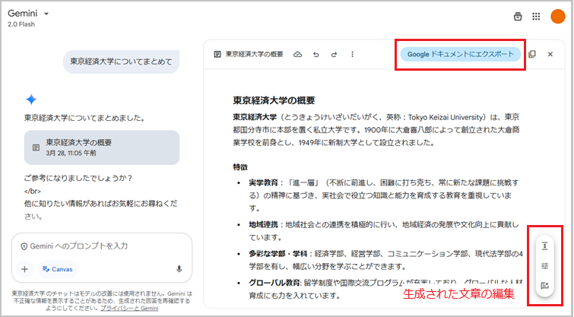The image size is (574, 317).
Task: Copy the canvas contents
Action: tap(532, 54)
